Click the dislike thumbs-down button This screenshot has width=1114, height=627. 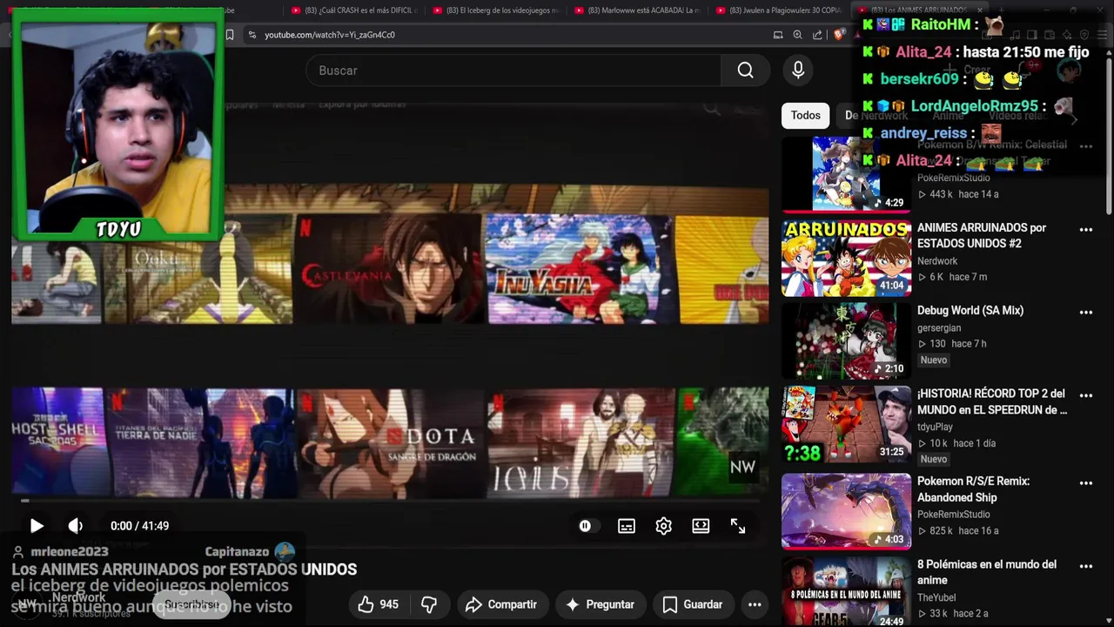coord(429,604)
